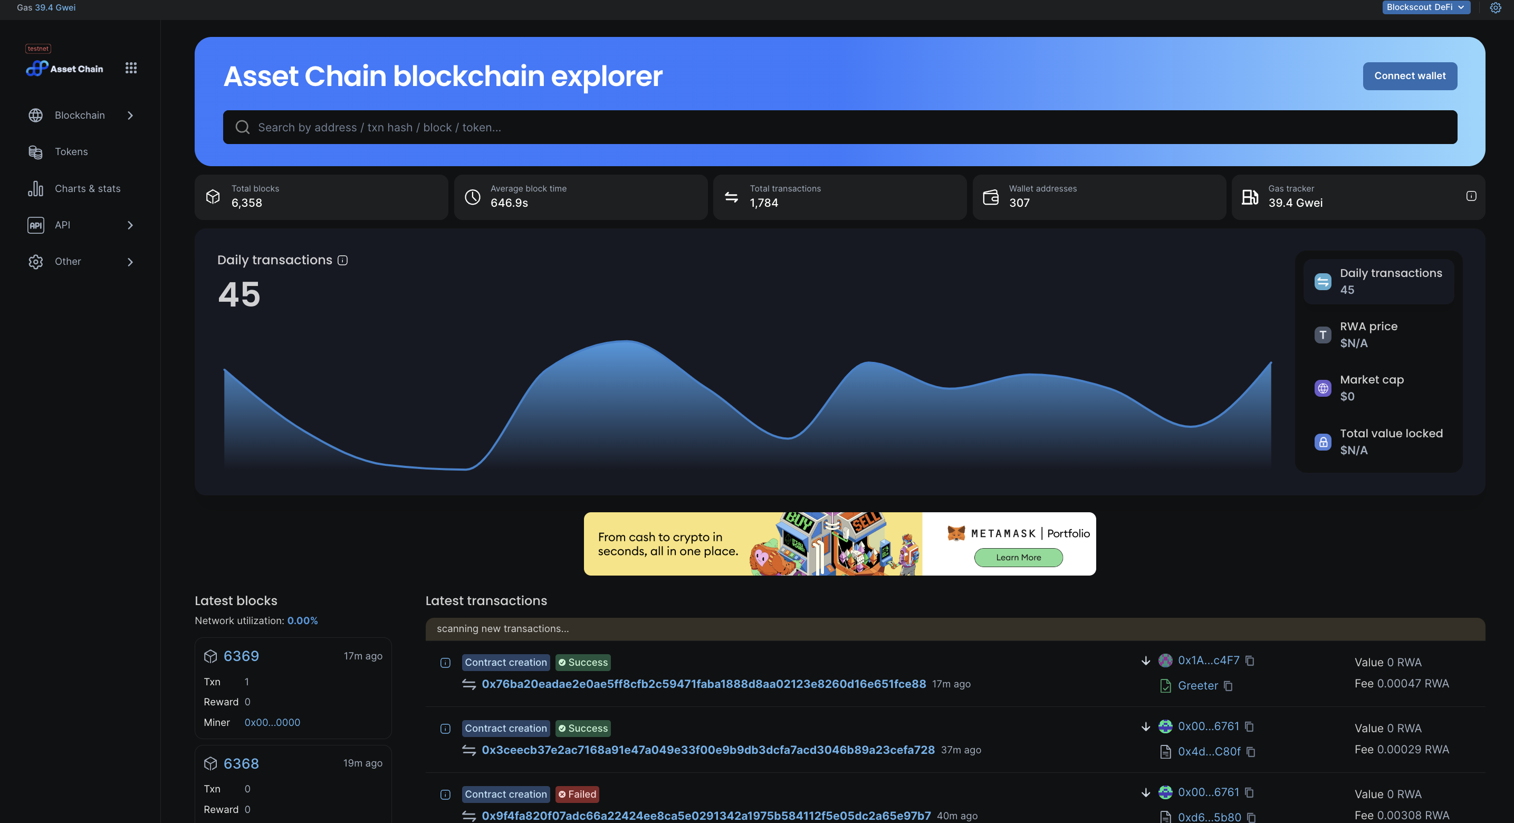Image resolution: width=1514 pixels, height=823 pixels.
Task: Open Charts & stats in sidebar
Action: coord(88,189)
